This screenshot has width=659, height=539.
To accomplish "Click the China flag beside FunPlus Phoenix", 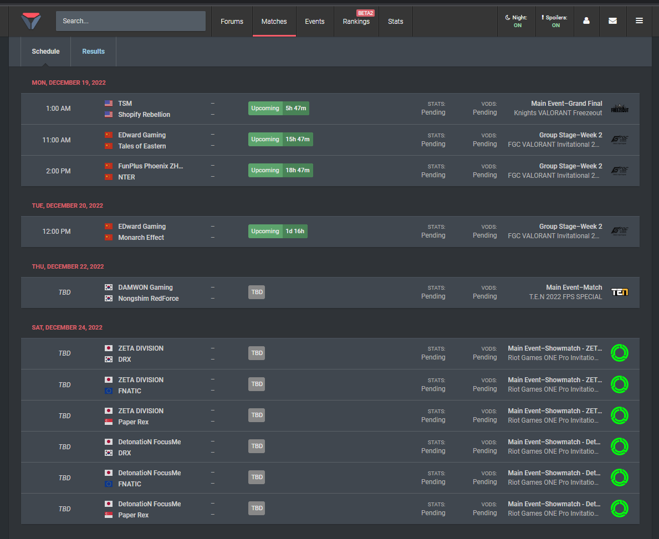I will click(109, 166).
